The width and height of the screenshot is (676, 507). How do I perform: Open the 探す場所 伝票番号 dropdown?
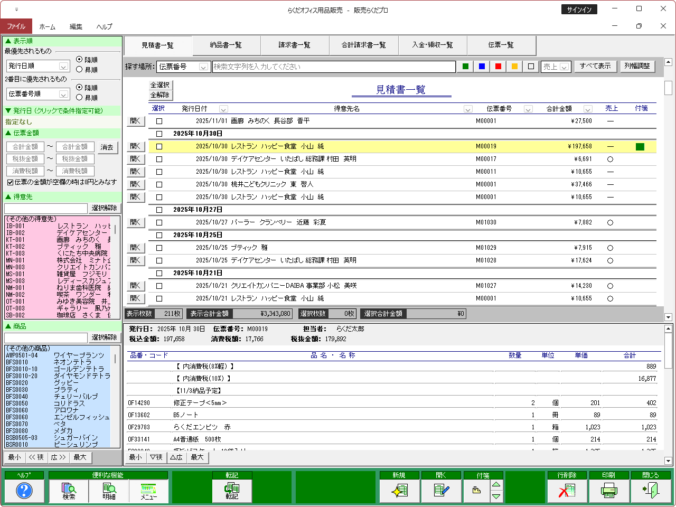(x=203, y=67)
